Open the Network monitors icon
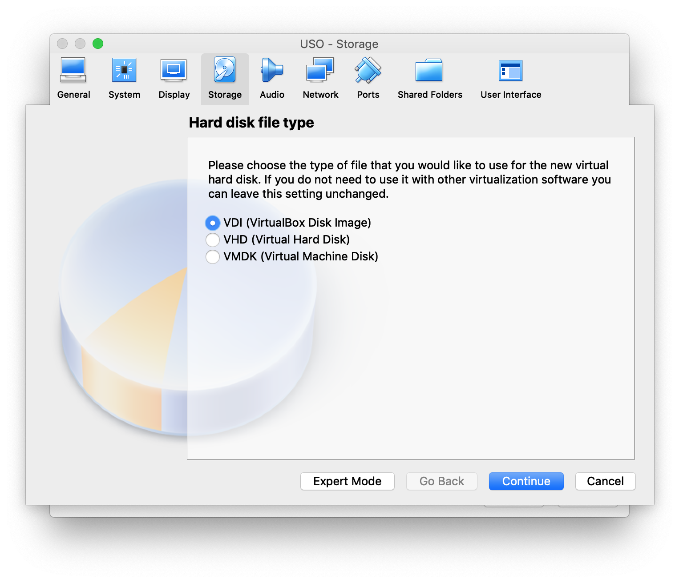The height and width of the screenshot is (583, 679). point(320,70)
